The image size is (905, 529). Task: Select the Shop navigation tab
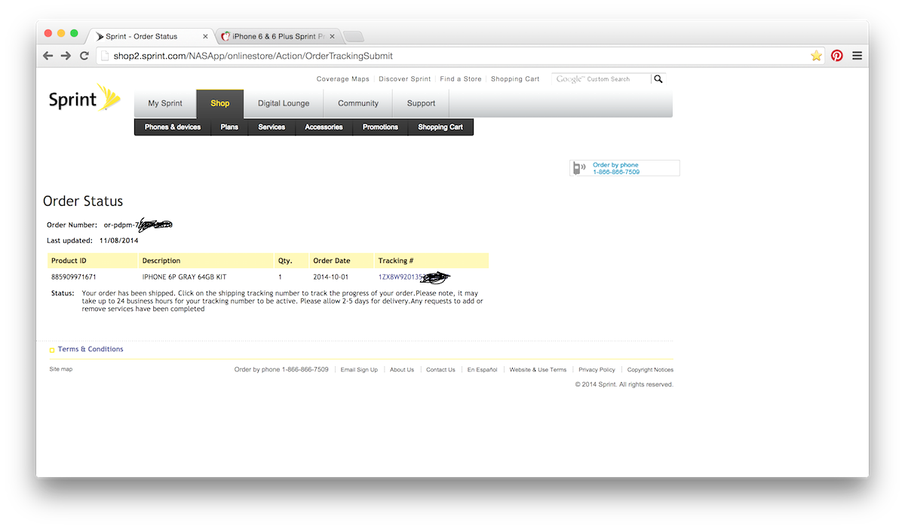click(x=220, y=103)
